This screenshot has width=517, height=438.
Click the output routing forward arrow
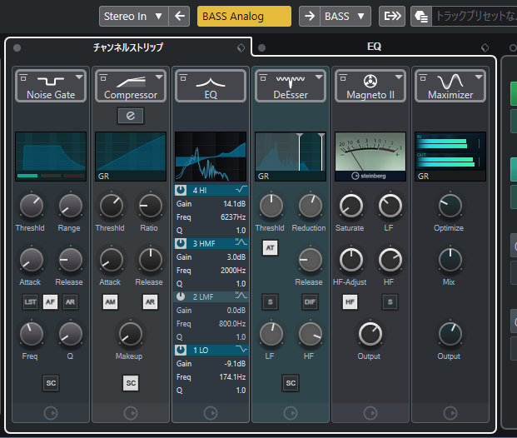click(309, 16)
